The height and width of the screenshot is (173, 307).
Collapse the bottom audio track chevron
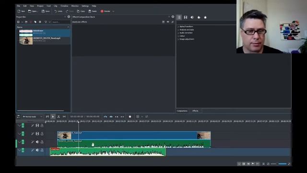[19, 150]
